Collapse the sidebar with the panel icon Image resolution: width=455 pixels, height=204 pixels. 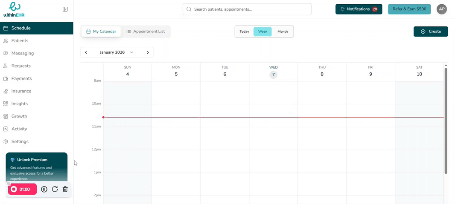coord(65,9)
